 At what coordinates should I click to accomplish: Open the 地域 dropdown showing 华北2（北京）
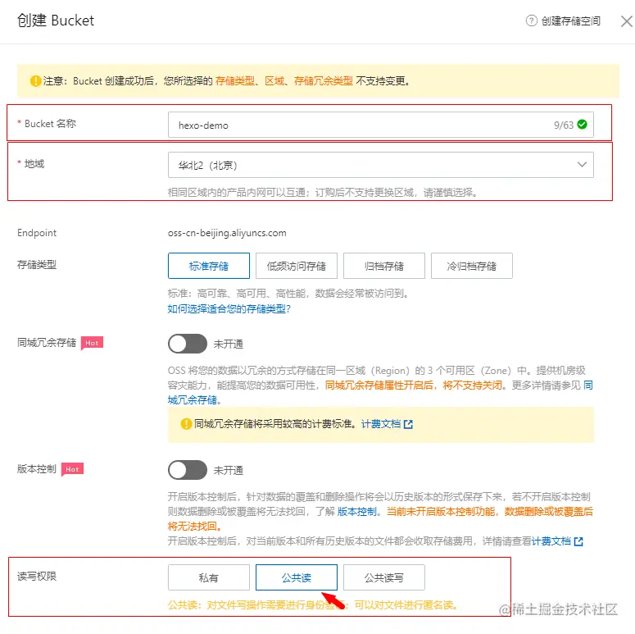[381, 165]
